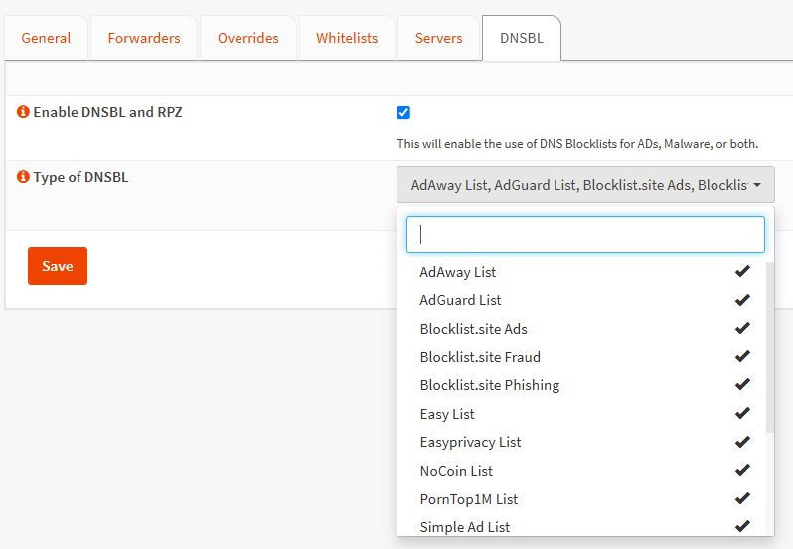Image resolution: width=793 pixels, height=549 pixels.
Task: Click checkmark icon next to AdAway List
Action: 741,272
